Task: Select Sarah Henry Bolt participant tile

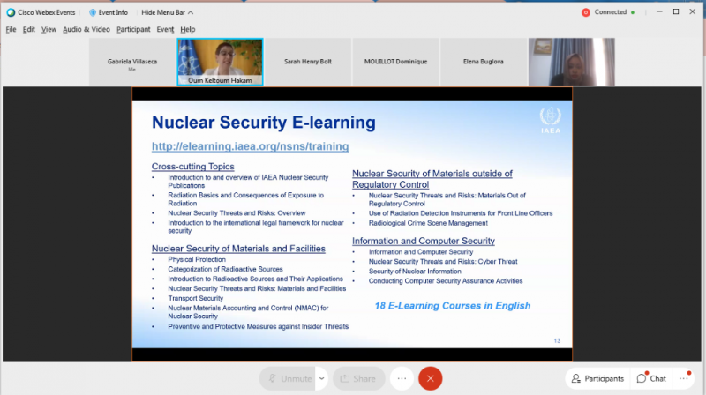Action: 307,62
